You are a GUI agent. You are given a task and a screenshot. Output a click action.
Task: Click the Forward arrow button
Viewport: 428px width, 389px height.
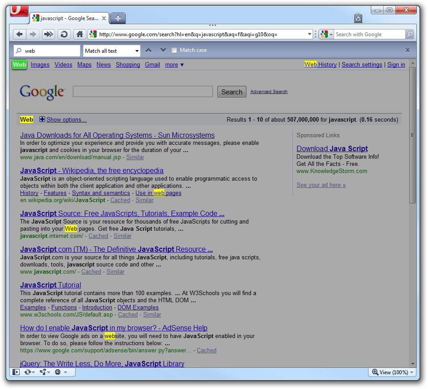tap(33, 34)
